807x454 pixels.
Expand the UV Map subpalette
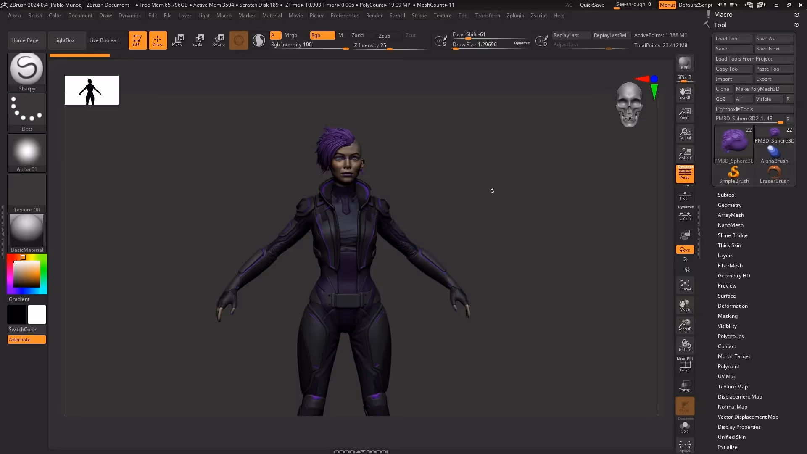(727, 377)
